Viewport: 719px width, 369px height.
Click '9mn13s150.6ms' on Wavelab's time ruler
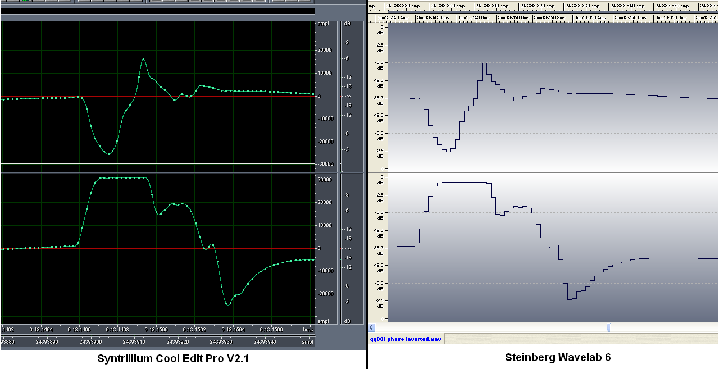(631, 18)
